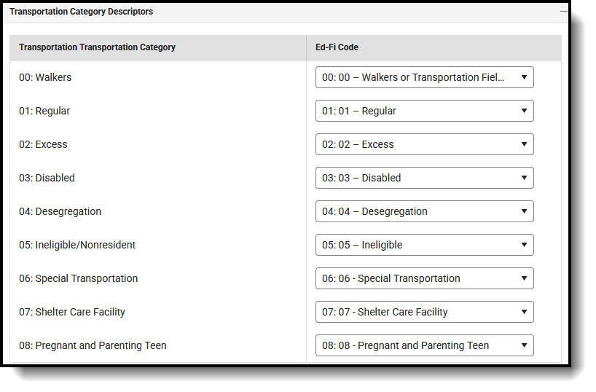
Task: Select the 08: Pregnant and Parenting Teen label
Action: (x=93, y=345)
